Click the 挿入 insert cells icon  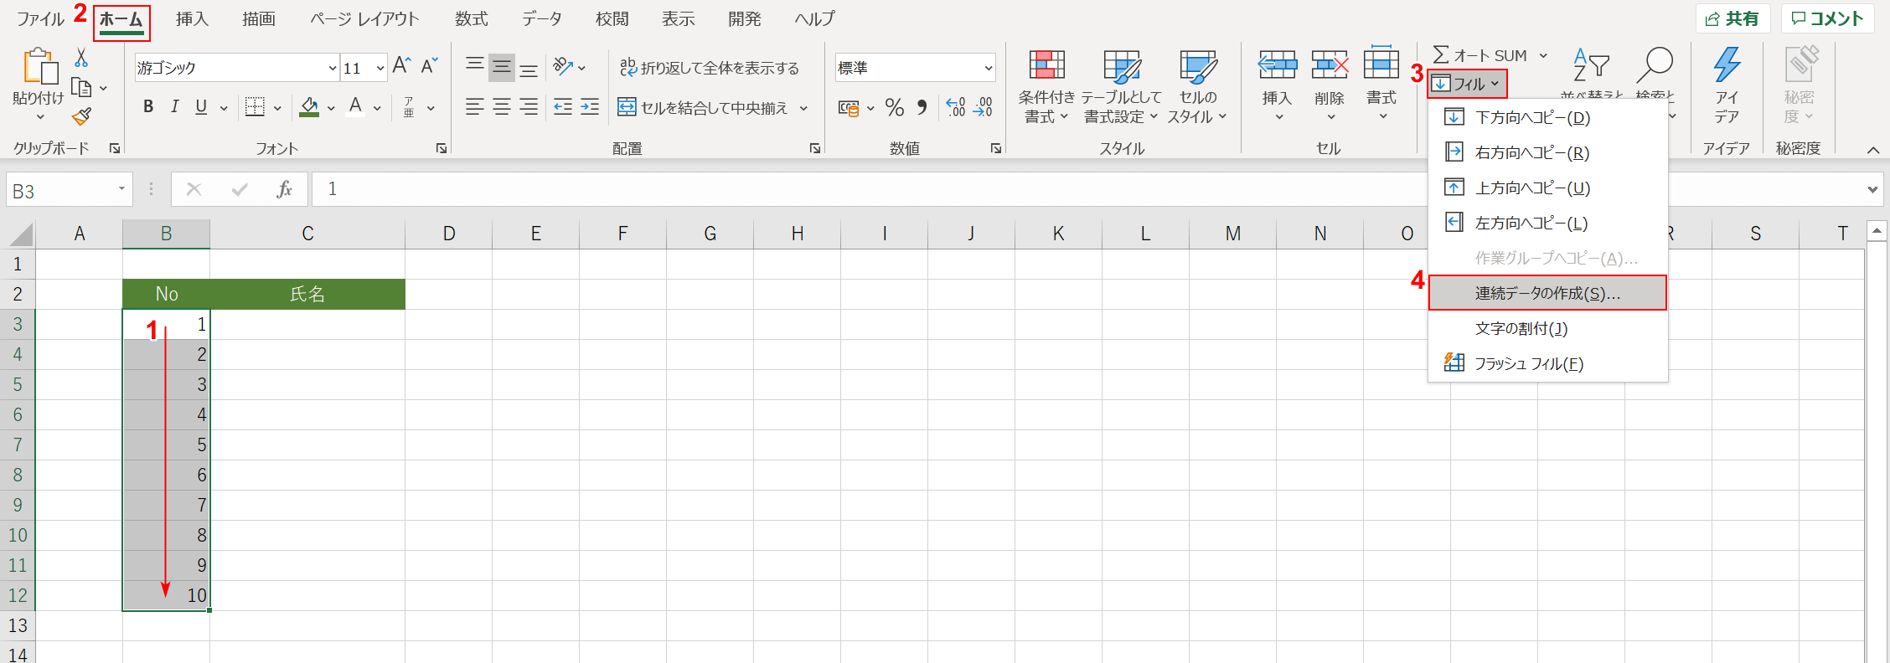pos(1278,65)
